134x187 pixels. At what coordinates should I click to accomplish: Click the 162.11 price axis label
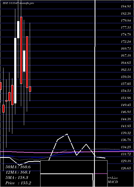tap(126, 70)
